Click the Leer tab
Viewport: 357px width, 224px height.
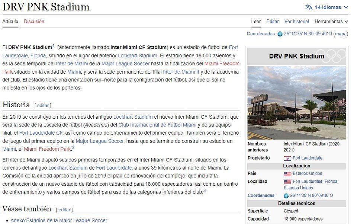(x=256, y=22)
